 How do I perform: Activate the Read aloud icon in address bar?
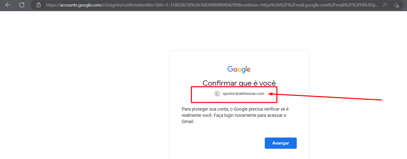coord(385,5)
